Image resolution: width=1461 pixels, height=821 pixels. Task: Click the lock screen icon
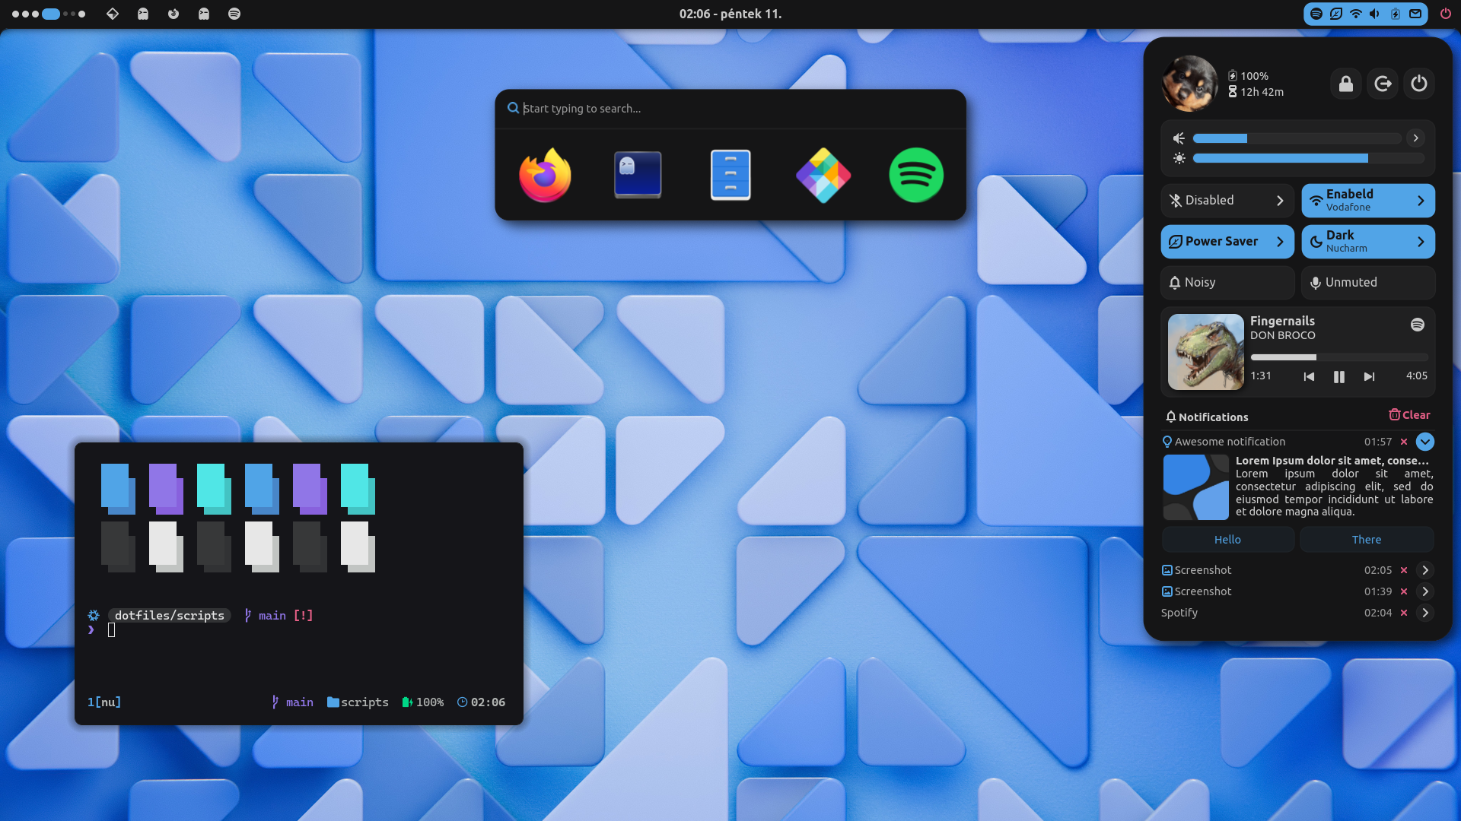pos(1345,84)
